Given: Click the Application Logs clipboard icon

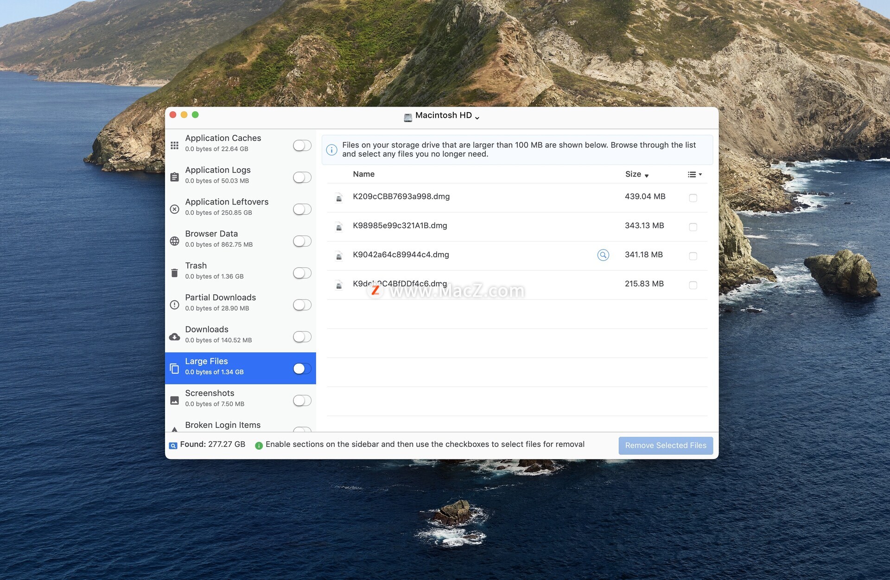Looking at the screenshot, I should click(x=174, y=177).
